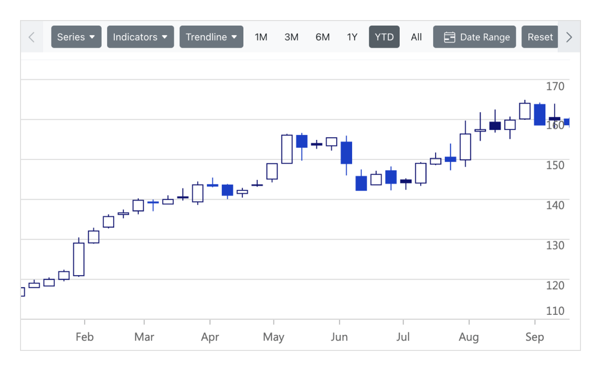Click the left scroll arrow in toolbar
601x371 pixels.
click(x=32, y=37)
